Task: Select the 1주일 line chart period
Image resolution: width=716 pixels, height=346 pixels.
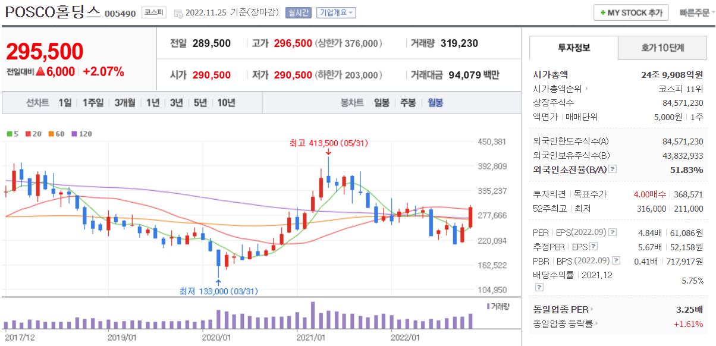Action: (x=93, y=102)
